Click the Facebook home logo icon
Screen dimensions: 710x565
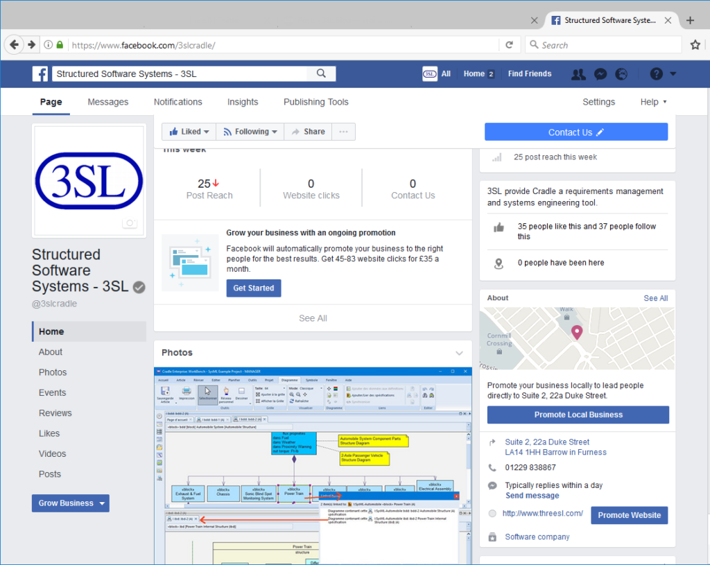coord(40,73)
